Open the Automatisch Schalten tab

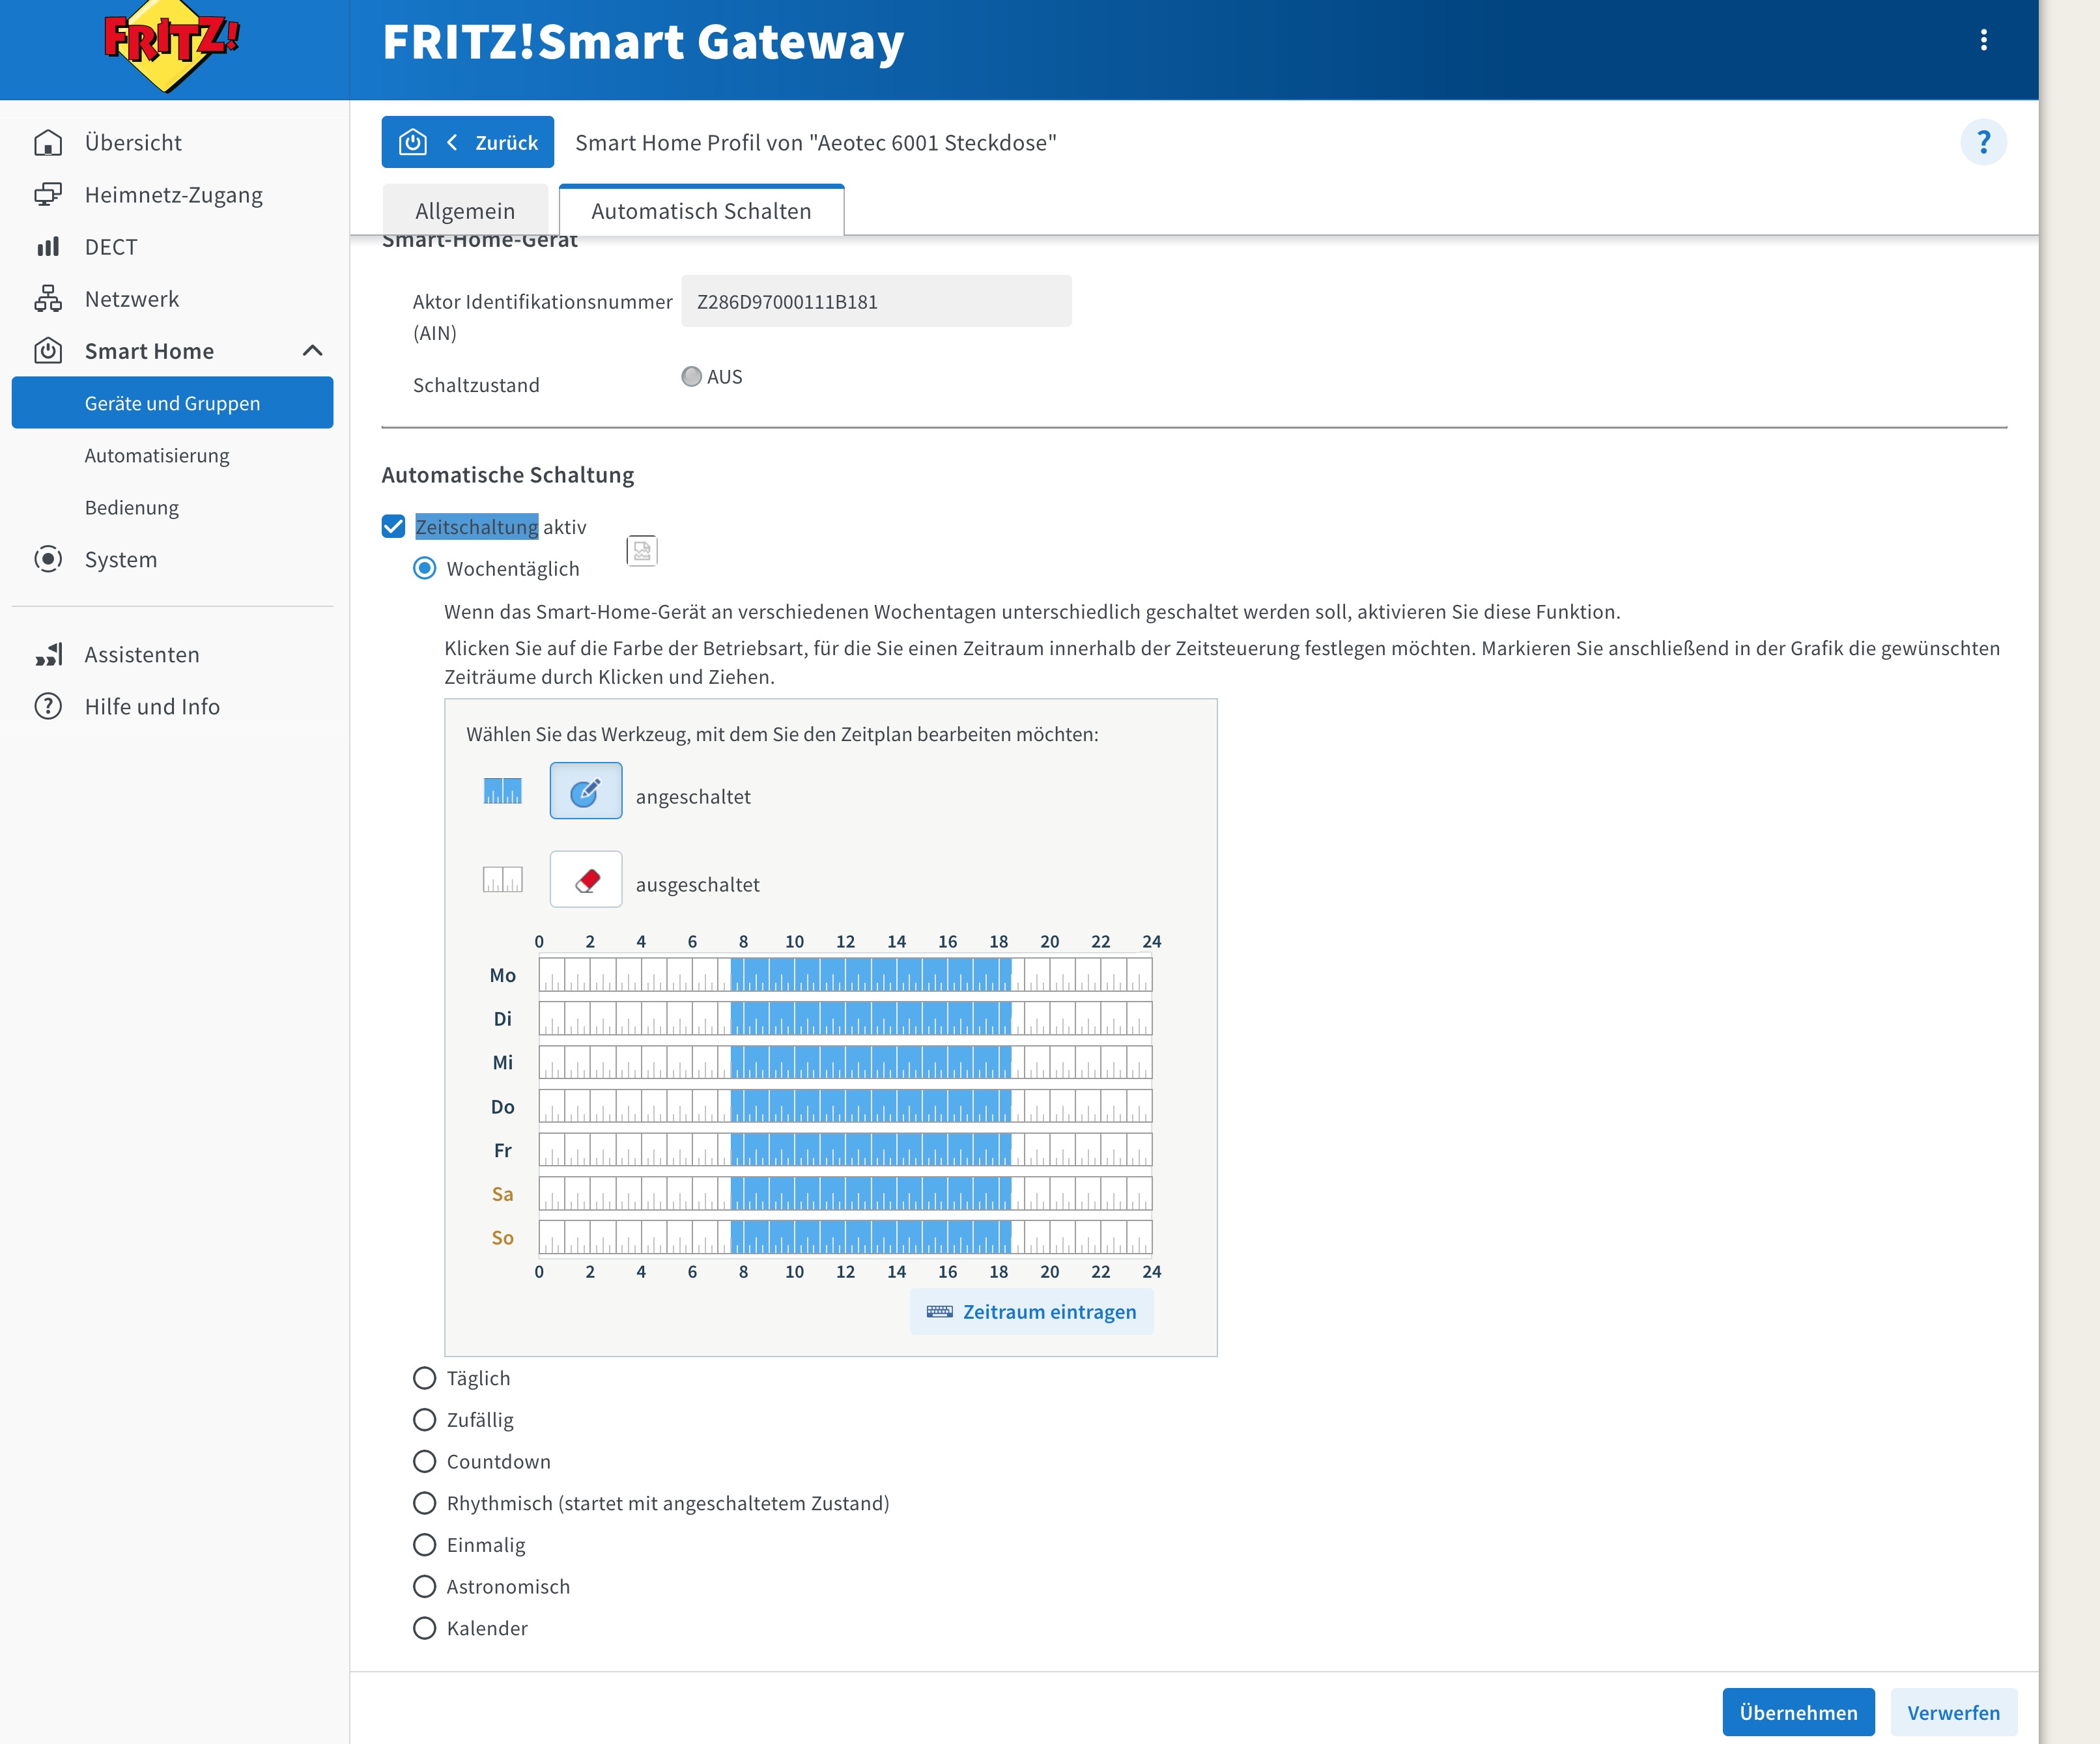pos(701,210)
